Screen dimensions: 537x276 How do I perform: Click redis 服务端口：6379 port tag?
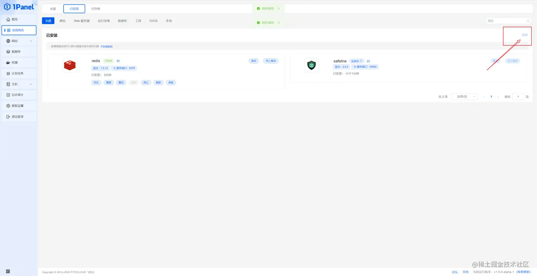point(124,68)
